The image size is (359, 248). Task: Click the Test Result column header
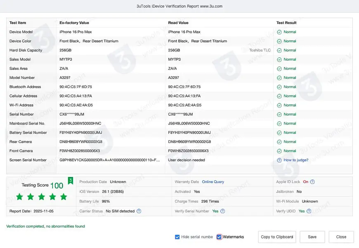pyautogui.click(x=286, y=23)
